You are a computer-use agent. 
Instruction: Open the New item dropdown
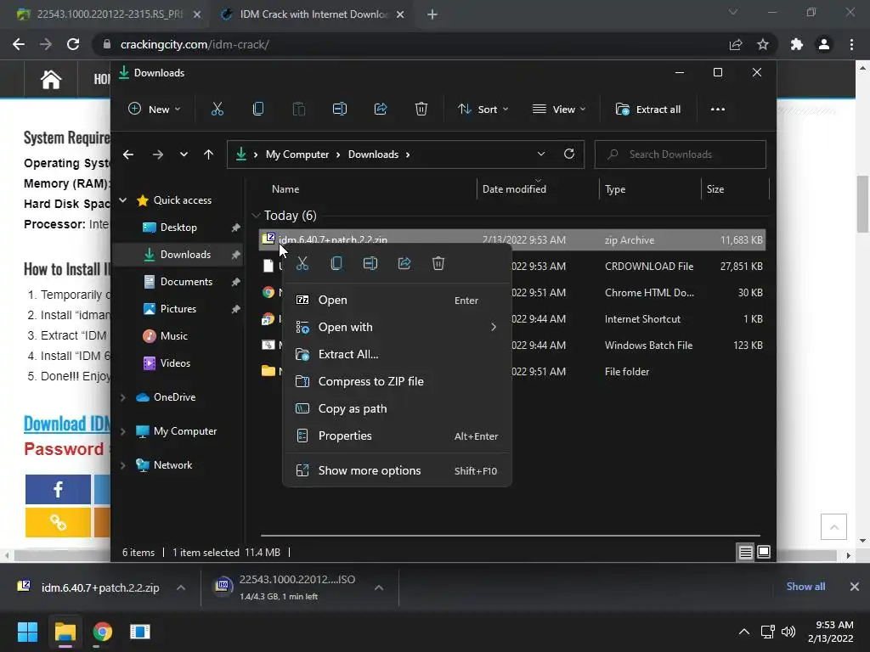click(155, 110)
